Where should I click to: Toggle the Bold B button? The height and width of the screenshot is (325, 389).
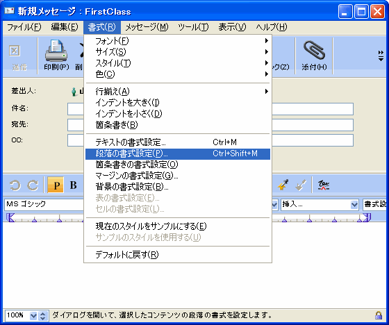click(x=73, y=185)
